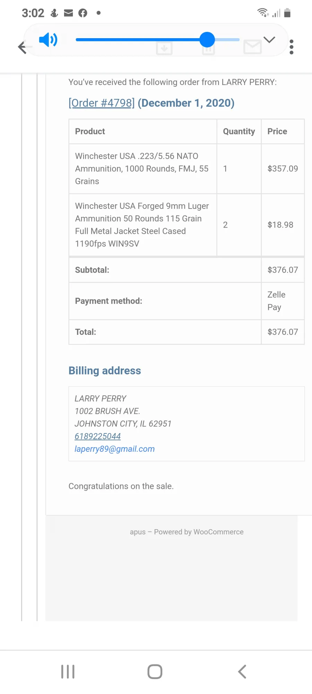The width and height of the screenshot is (312, 694).
Task: Tap the mark-unread envelope icon
Action: pyautogui.click(x=252, y=47)
